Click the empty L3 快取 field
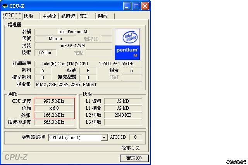 click(123, 122)
